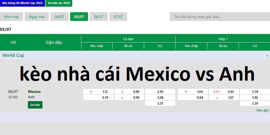Select first-half handicap odds 0.84
270x135 pixels.
tap(193, 98)
